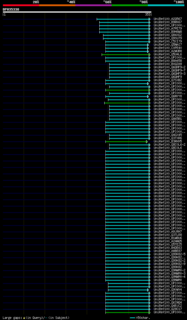Select the UniRef100_A8BE87 label

168,251
